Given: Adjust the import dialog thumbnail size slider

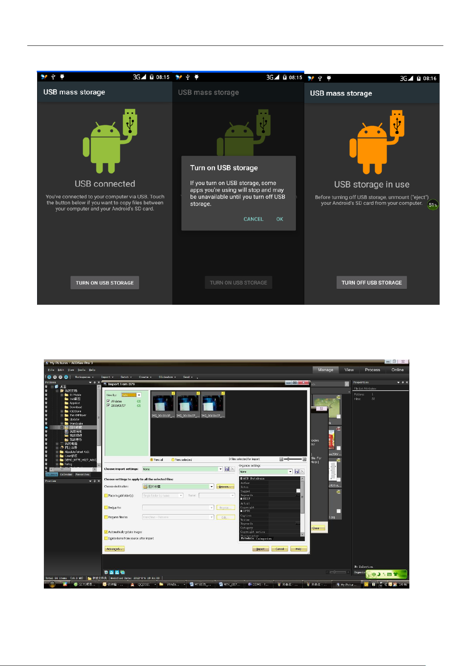Looking at the screenshot, I should point(293,459).
